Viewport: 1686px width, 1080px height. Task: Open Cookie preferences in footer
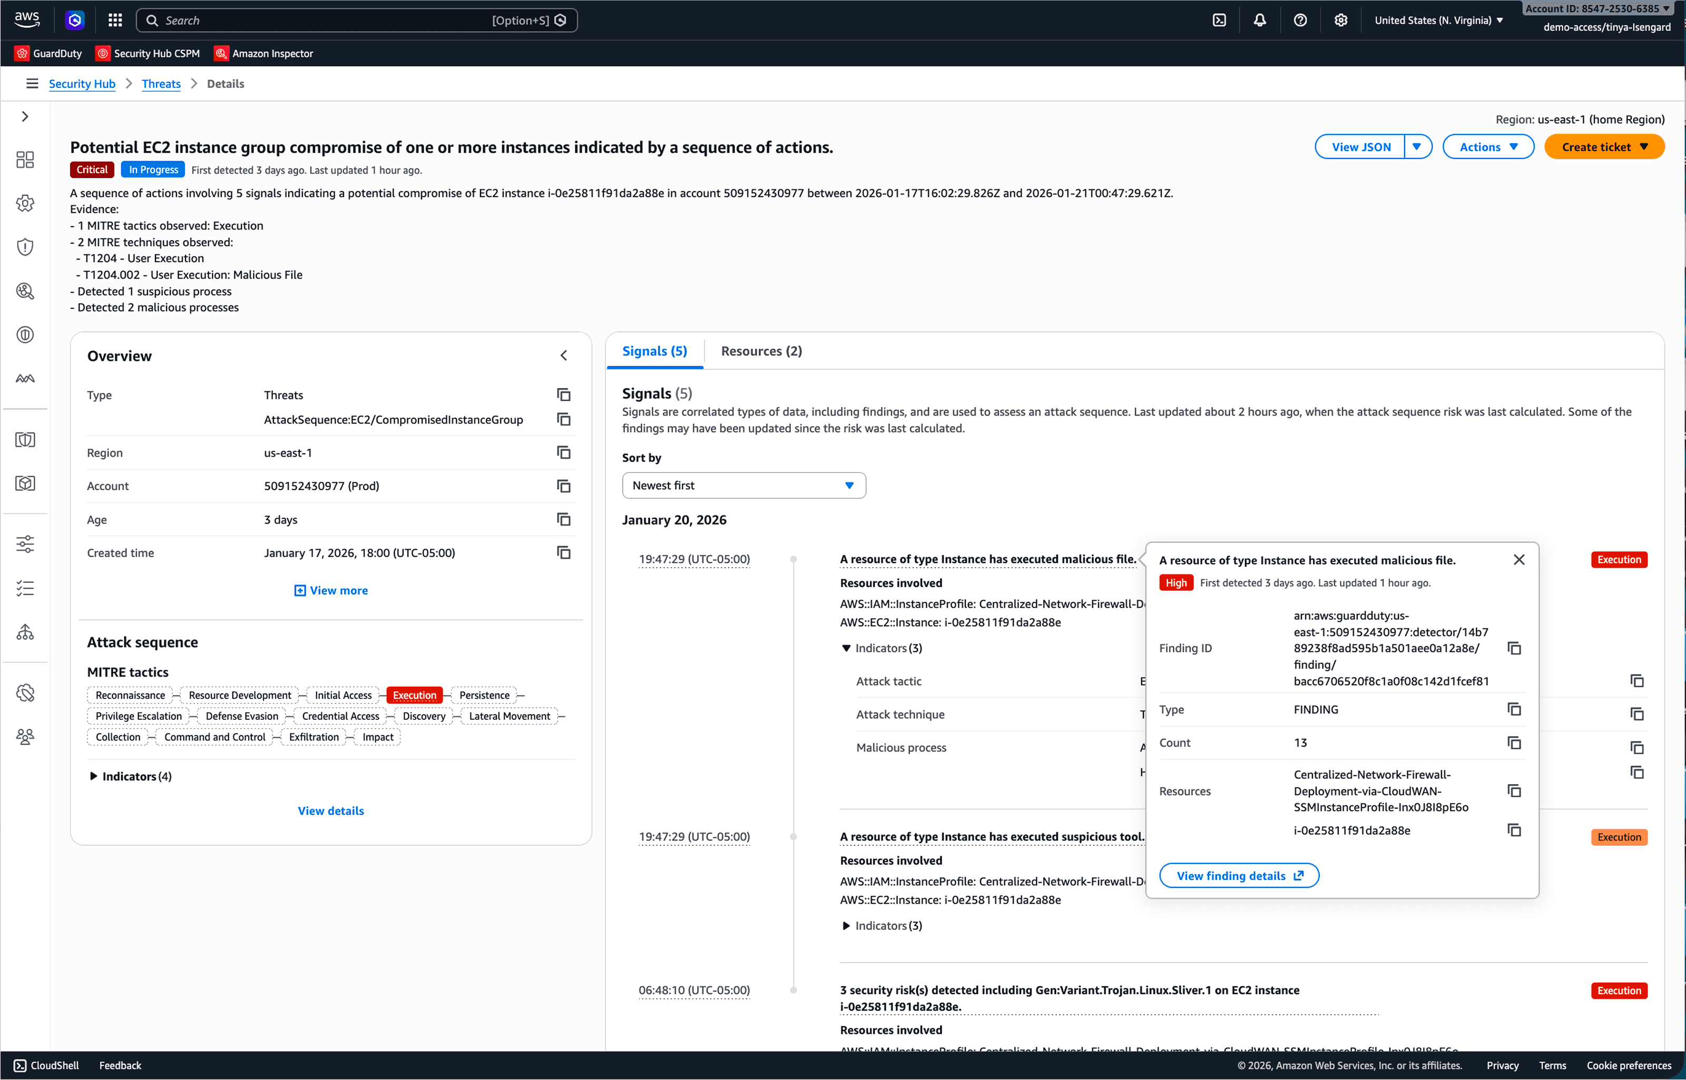coord(1629,1065)
